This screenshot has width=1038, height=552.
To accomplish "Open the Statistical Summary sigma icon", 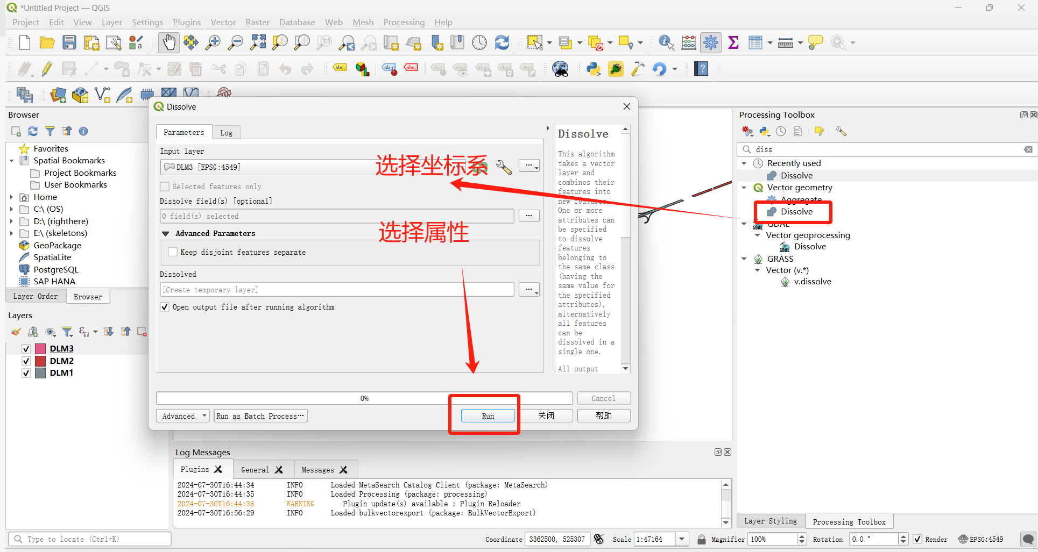I will tap(733, 42).
